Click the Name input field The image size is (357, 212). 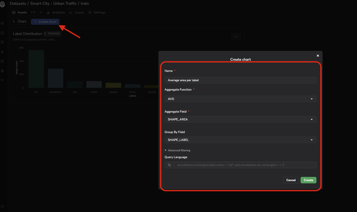click(241, 80)
